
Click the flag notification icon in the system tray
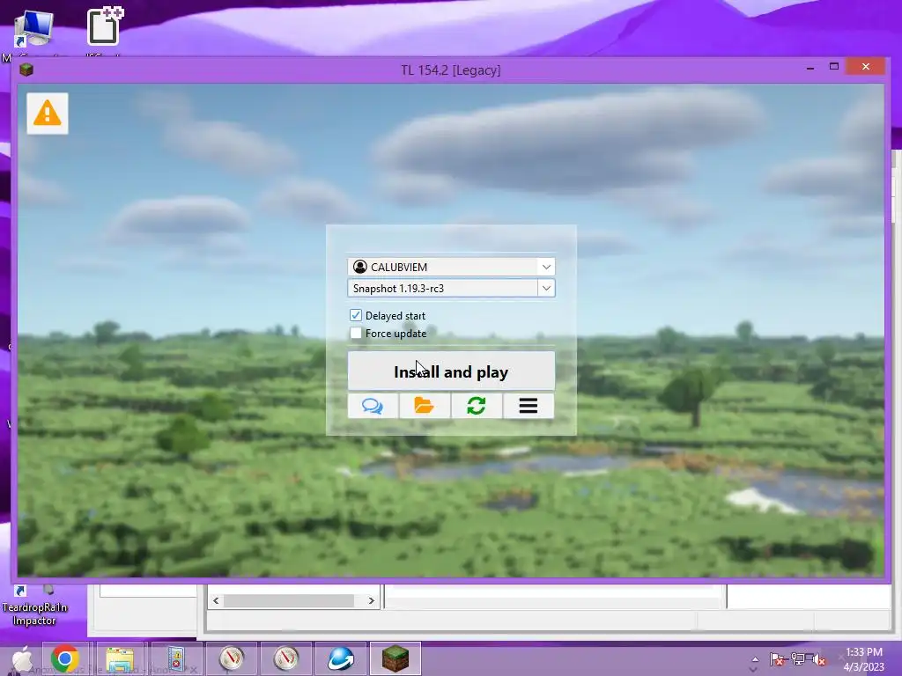777,659
